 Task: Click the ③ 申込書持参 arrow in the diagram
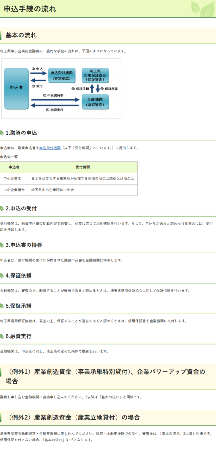(x=55, y=100)
